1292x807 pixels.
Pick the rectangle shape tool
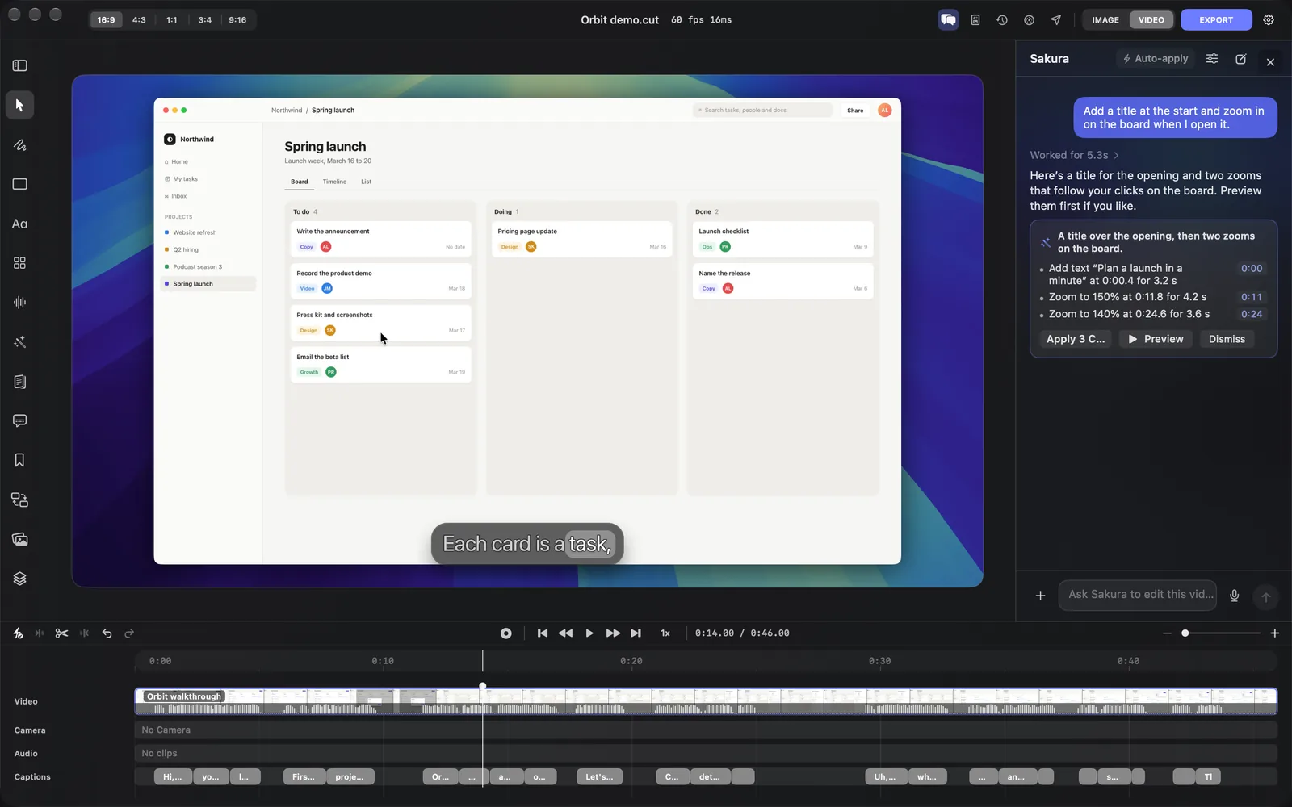pos(19,184)
